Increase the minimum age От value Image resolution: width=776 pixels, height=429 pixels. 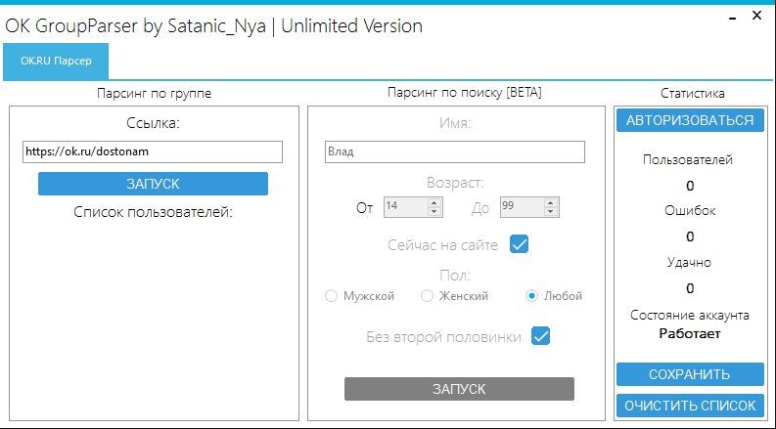pos(435,202)
